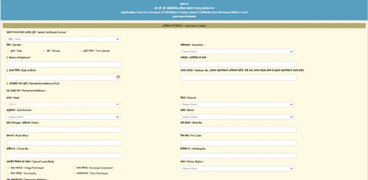Click the Circle No. input field
The height and width of the screenshot is (180, 368).
(x=64, y=156)
